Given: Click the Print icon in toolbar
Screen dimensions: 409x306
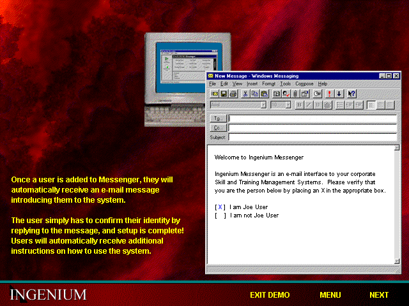Looking at the screenshot, I should point(233,94).
